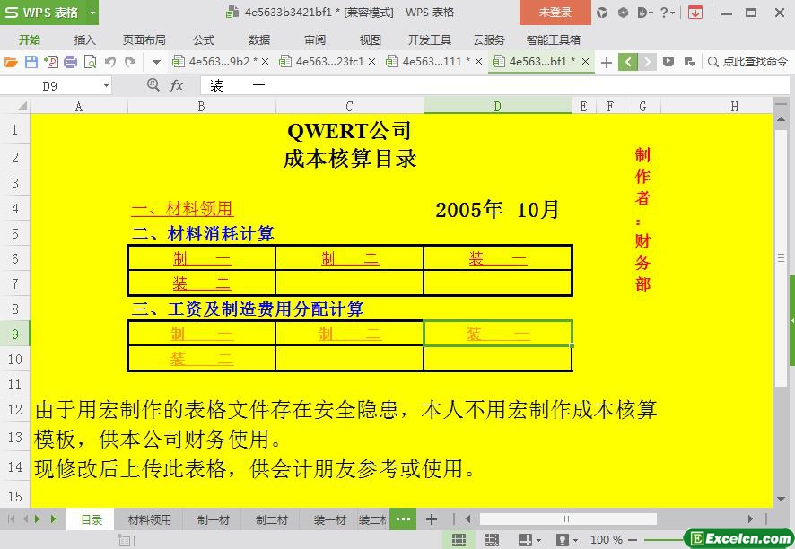The height and width of the screenshot is (549, 795).
Task: Switch to the 材料领用 sheet tab
Action: coord(150,519)
